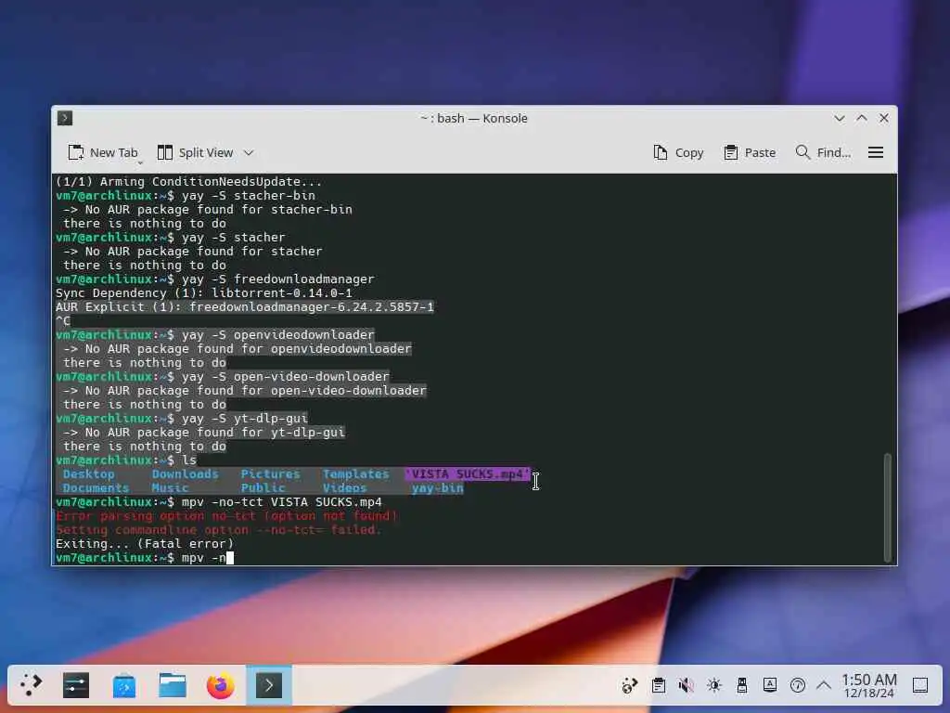Click the Split View button
This screenshot has height=713, width=950.
(x=195, y=153)
